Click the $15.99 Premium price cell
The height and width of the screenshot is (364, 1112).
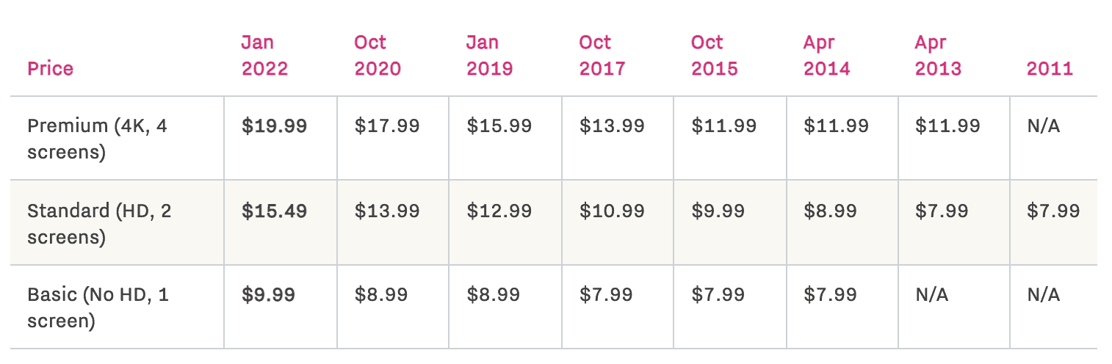[499, 126]
